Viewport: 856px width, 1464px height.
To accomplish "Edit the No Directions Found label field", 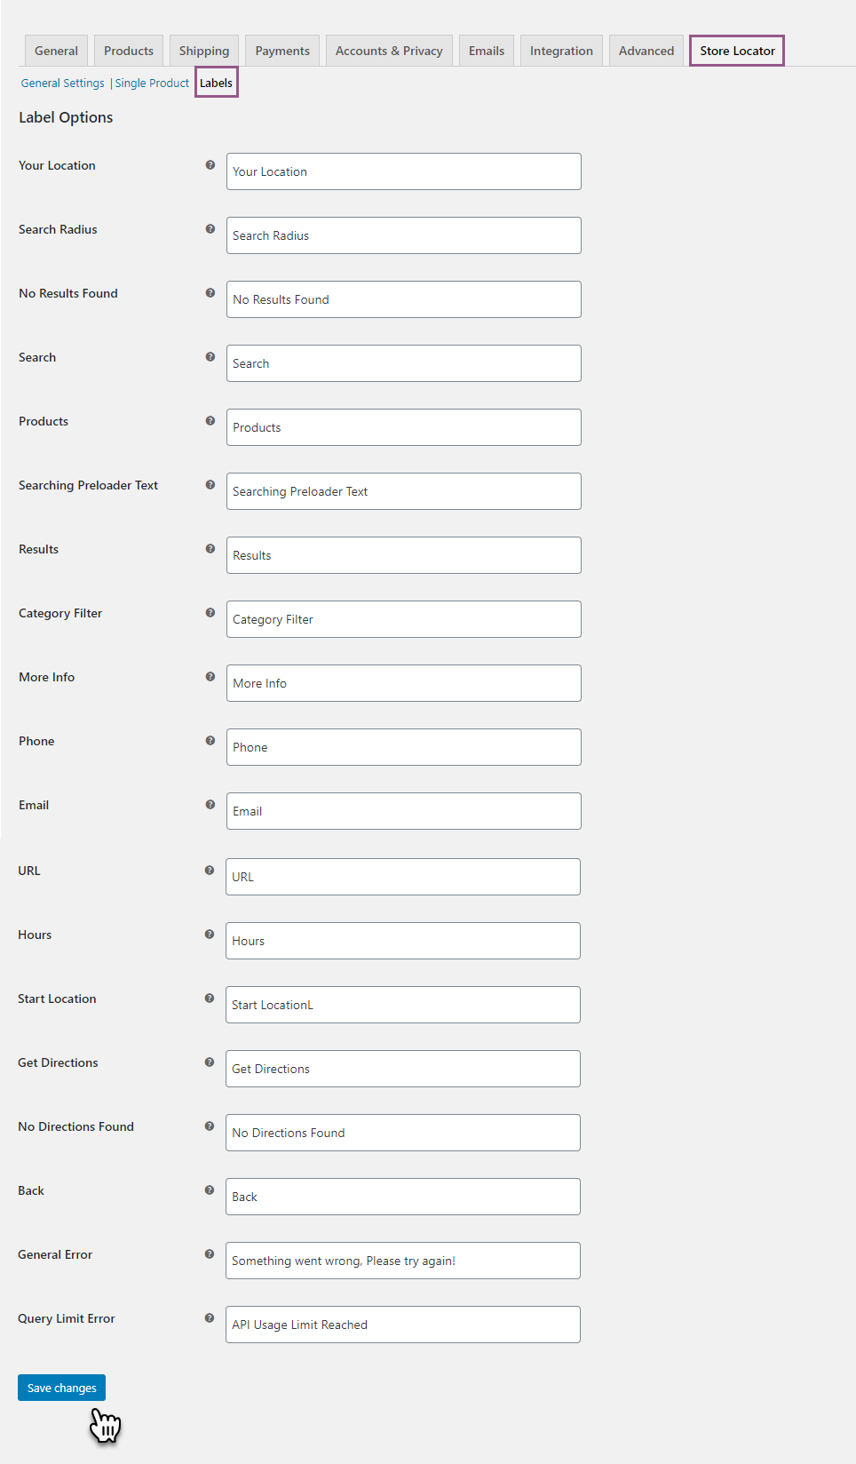I will [x=403, y=1133].
